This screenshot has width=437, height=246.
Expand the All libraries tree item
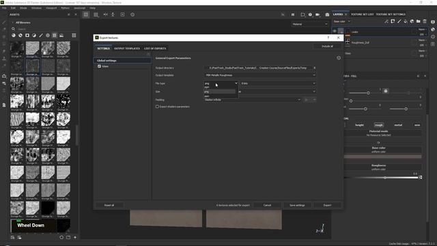click(x=13, y=23)
